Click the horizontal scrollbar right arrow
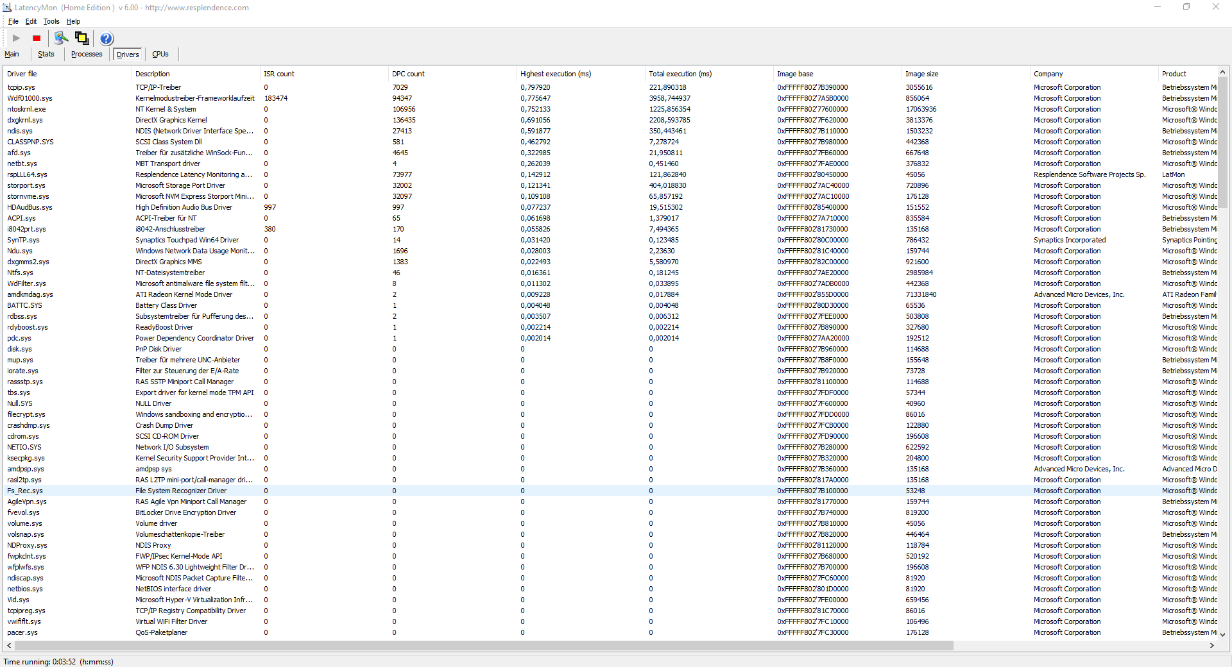The height and width of the screenshot is (667, 1232). point(1212,645)
